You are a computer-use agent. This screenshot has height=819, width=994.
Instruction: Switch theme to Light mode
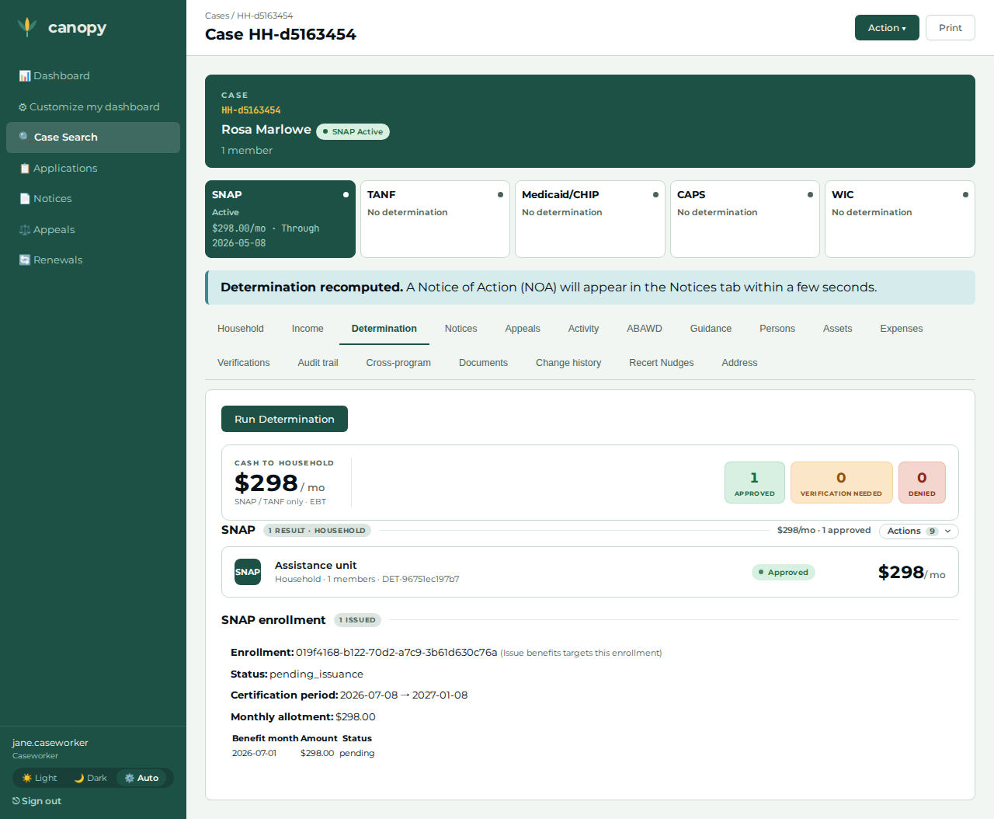coord(40,778)
